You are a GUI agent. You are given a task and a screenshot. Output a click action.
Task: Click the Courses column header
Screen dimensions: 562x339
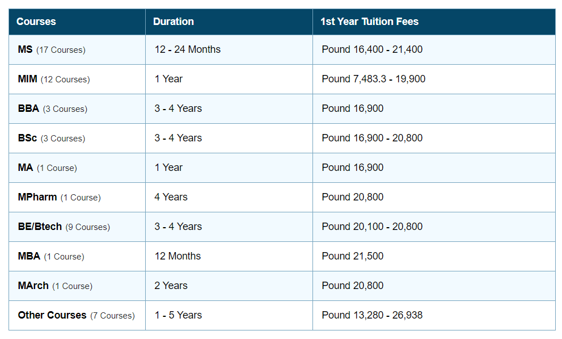(36, 22)
